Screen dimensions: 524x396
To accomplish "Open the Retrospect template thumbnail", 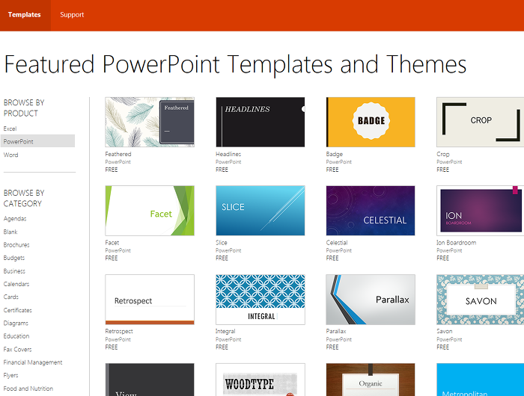I will coord(150,300).
